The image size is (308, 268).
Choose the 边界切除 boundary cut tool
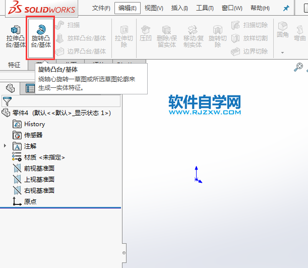250,51
